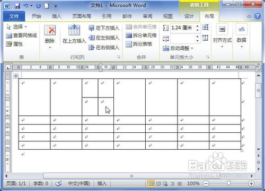Viewport: 265px width, 191px height.
Task: Select Print Layout view icon
Action: [151, 184]
